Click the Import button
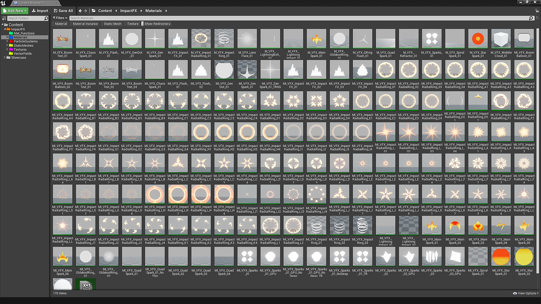541x304 pixels. 40,11
